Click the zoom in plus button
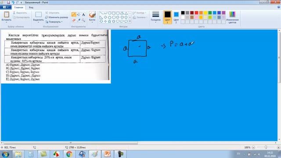The height and width of the screenshot is (158, 281). [278, 147]
